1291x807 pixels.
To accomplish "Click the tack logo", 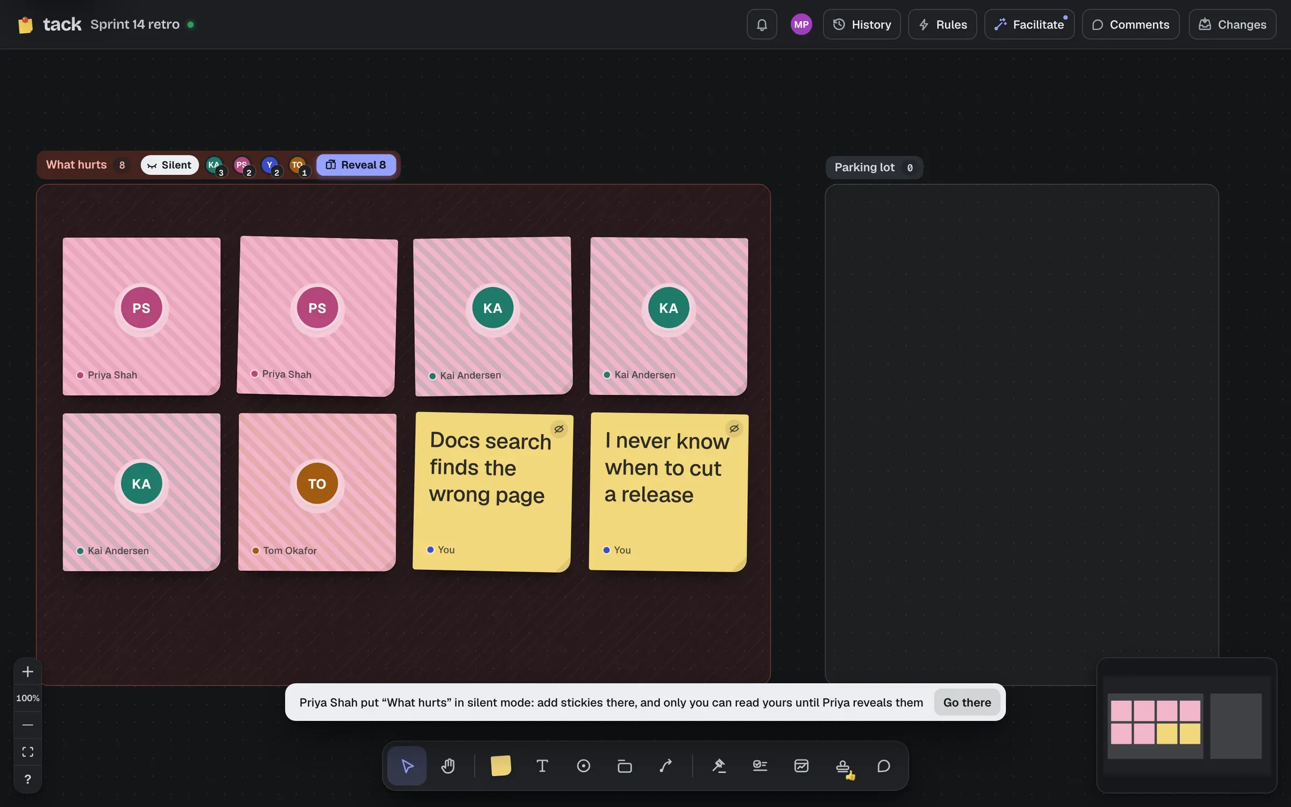I will 49,24.
